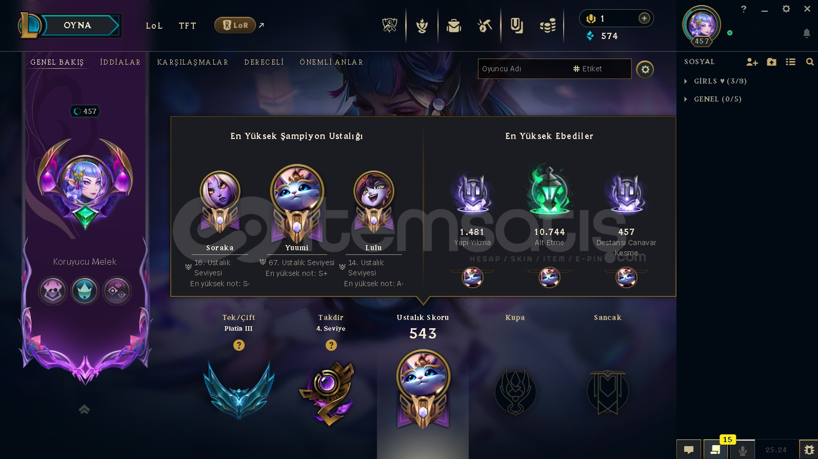
Task: Open the LoR game launcher button
Action: 235,25
